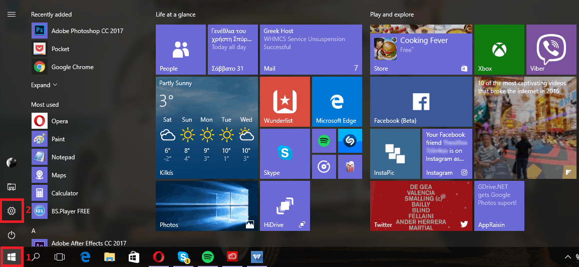This screenshot has width=579, height=267.
Task: Open the Xbox tile
Action: pyautogui.click(x=499, y=50)
